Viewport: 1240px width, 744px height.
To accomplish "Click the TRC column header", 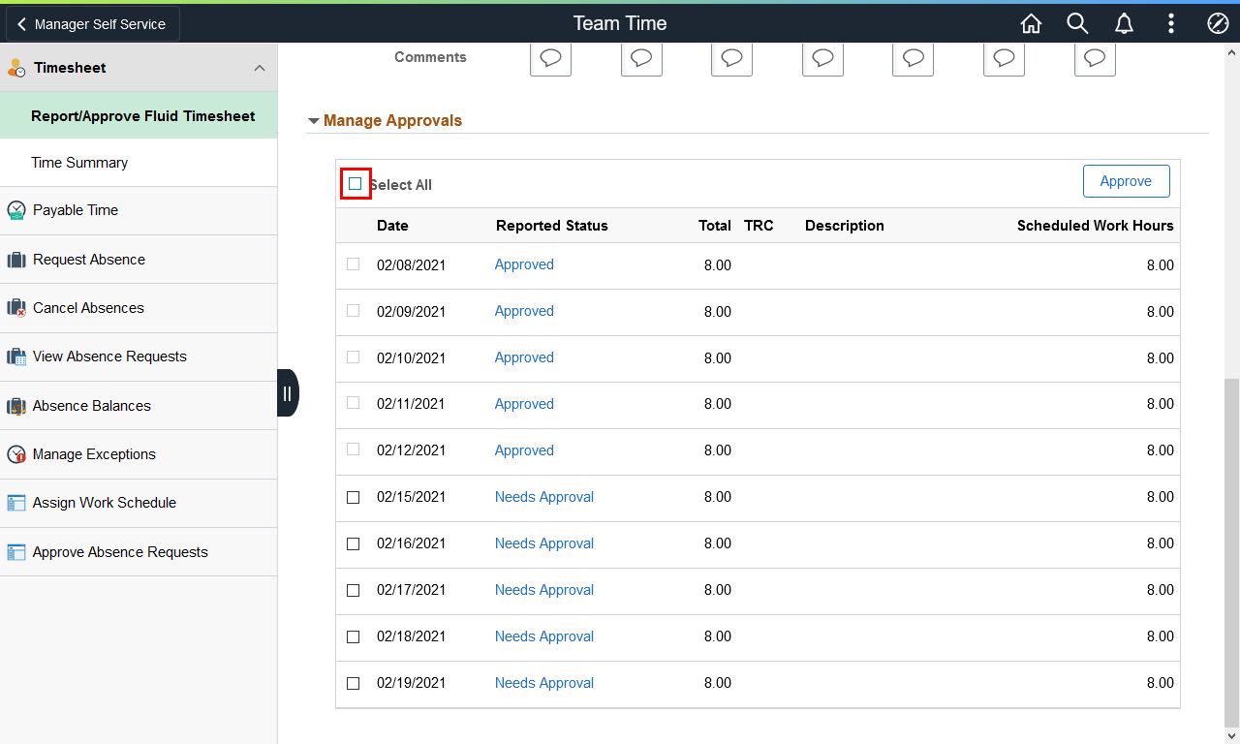I will 759,226.
